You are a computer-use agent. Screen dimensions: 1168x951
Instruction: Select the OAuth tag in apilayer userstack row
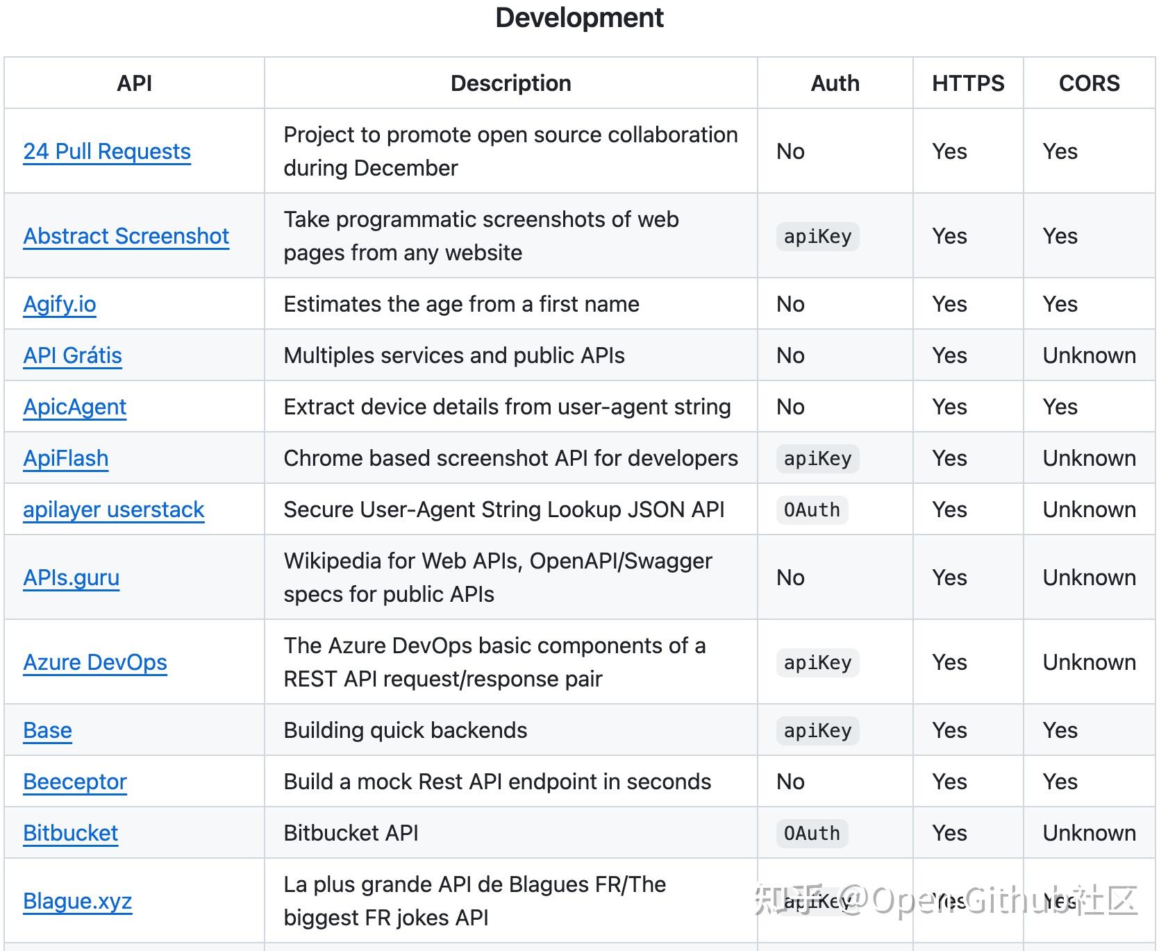(812, 510)
